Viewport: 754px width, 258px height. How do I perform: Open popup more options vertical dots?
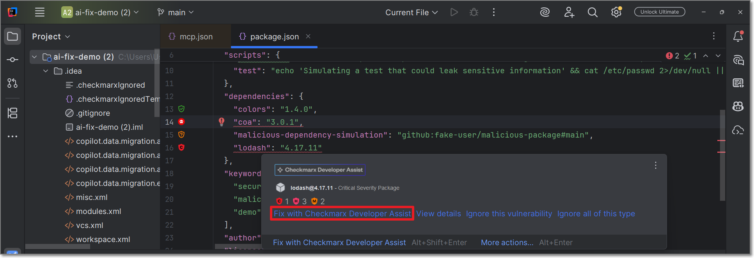point(656,165)
